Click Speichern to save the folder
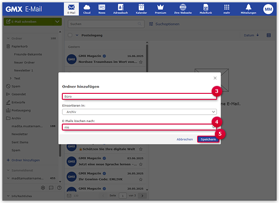Viewport: 279px width, 203px height. pyautogui.click(x=208, y=139)
